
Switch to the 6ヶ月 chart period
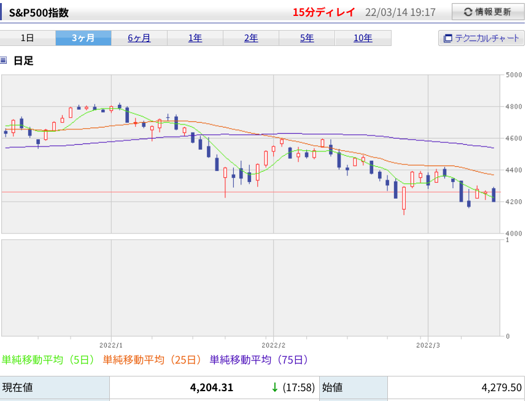(139, 38)
